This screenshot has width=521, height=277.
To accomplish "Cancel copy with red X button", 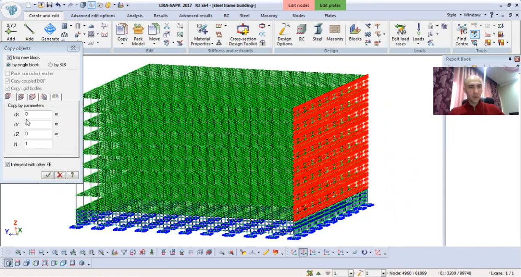I will tap(60, 175).
